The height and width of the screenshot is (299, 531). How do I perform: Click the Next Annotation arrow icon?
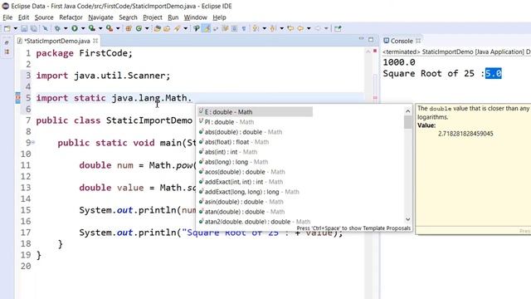(256, 28)
